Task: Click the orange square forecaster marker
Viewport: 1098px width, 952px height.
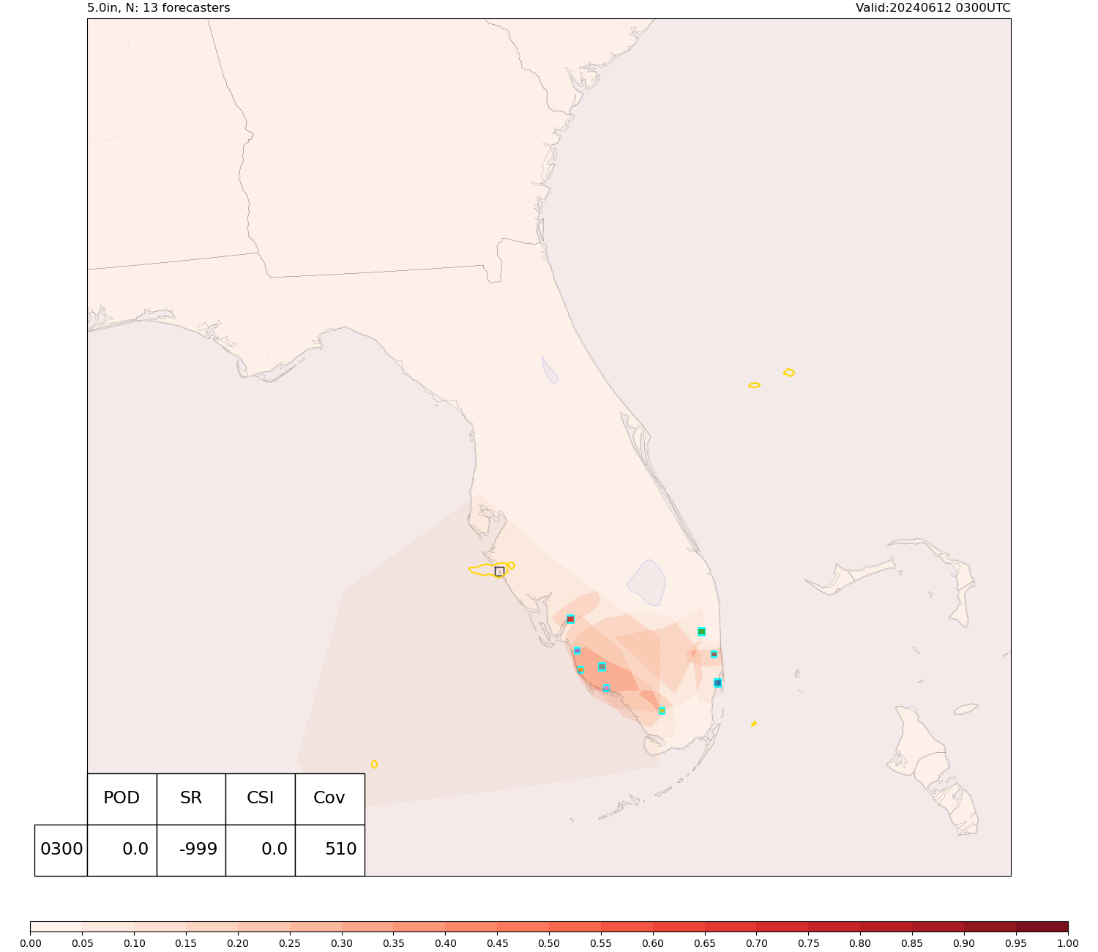Action: (x=580, y=669)
